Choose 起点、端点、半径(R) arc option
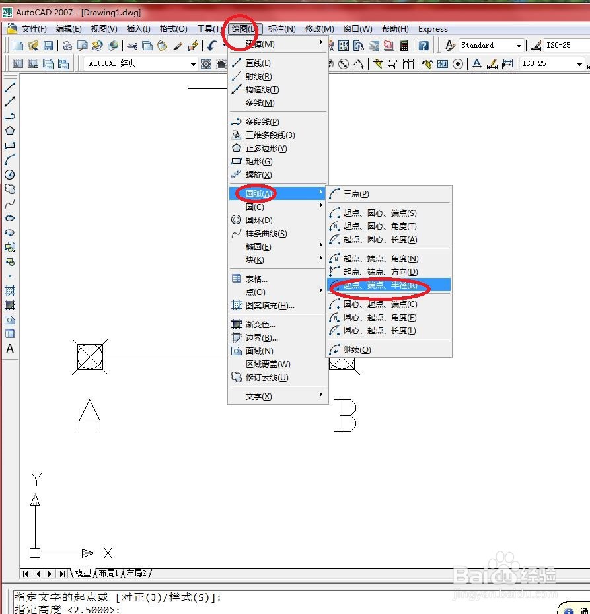590x614 pixels. pos(388,285)
